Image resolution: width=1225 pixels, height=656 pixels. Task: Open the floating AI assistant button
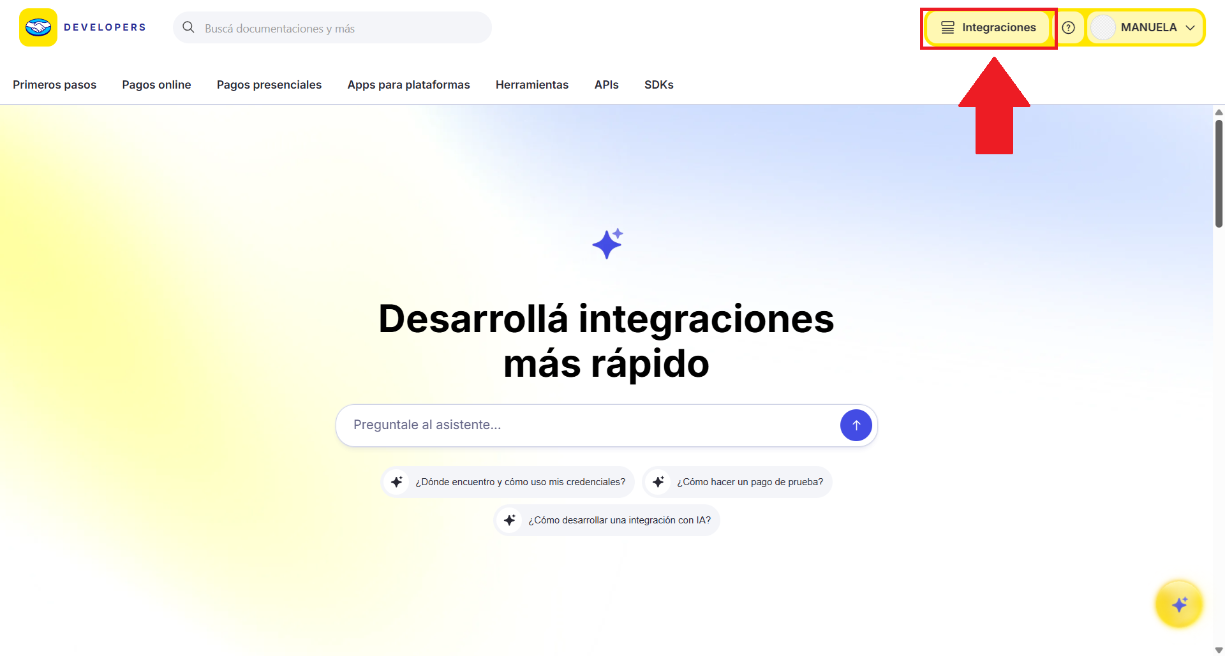click(1179, 604)
